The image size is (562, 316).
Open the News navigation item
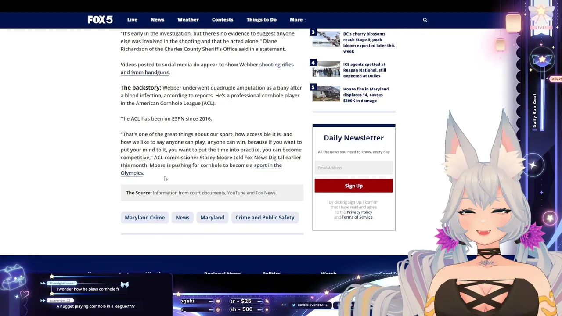pos(157,20)
